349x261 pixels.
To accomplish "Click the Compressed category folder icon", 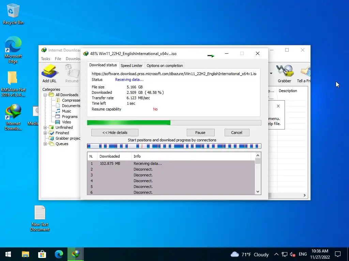I will (x=58, y=100).
